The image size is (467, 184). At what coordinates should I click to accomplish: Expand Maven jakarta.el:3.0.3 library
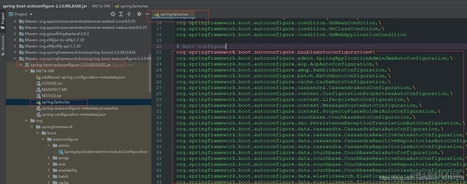pos(15,34)
